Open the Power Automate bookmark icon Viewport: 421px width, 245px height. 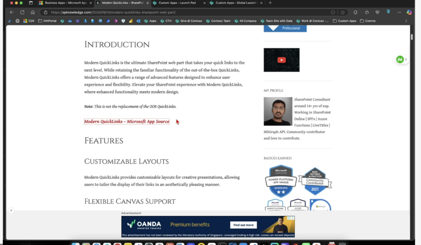tap(108, 21)
